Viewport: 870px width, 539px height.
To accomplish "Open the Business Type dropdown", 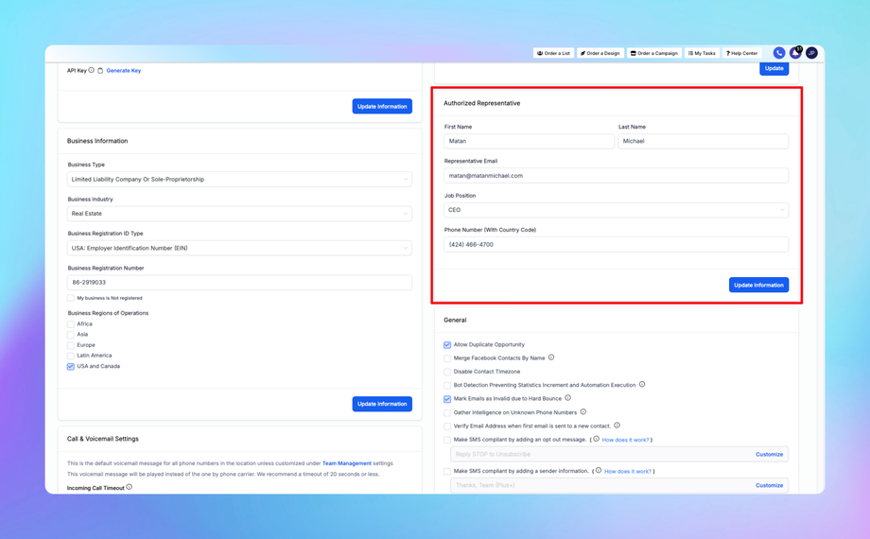I will click(x=239, y=180).
